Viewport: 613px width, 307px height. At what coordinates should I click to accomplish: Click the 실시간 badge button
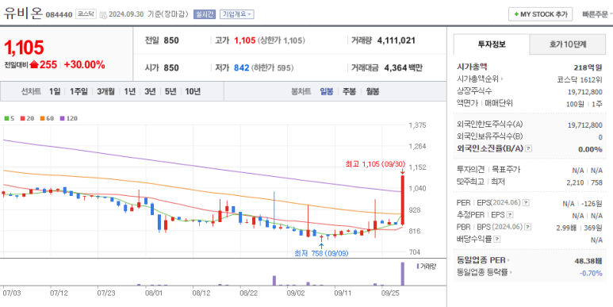point(205,14)
